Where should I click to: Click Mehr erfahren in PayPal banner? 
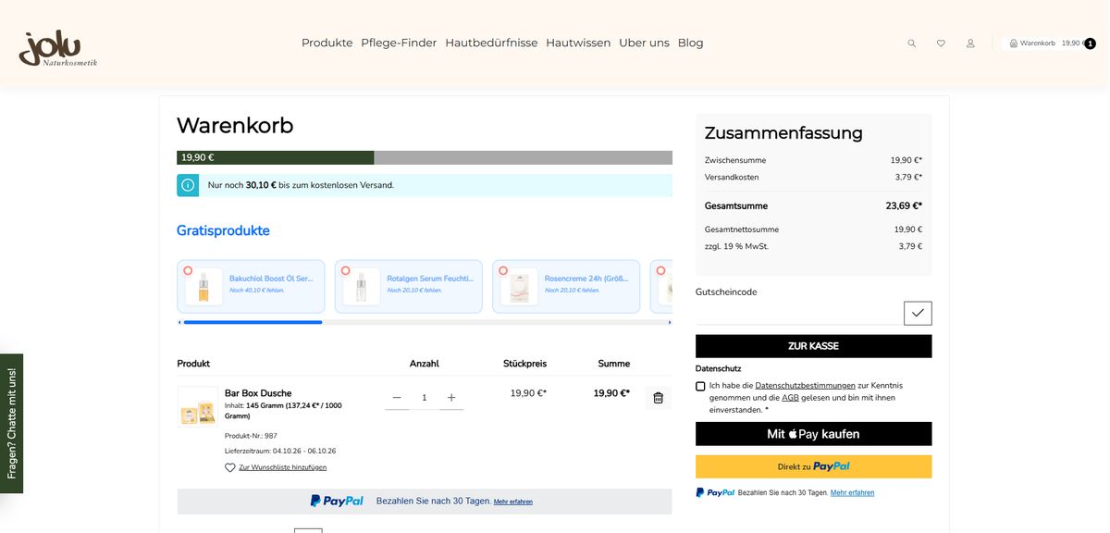tap(513, 502)
